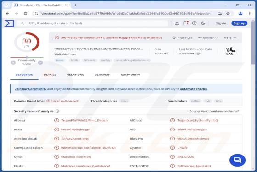Click the community score slider marker
This screenshot has height=172, width=257.
click(x=27, y=57)
